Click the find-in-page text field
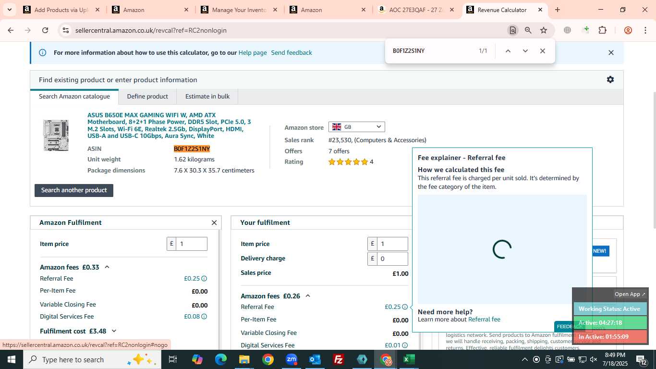Viewport: 656px width, 369px height. pos(432,51)
